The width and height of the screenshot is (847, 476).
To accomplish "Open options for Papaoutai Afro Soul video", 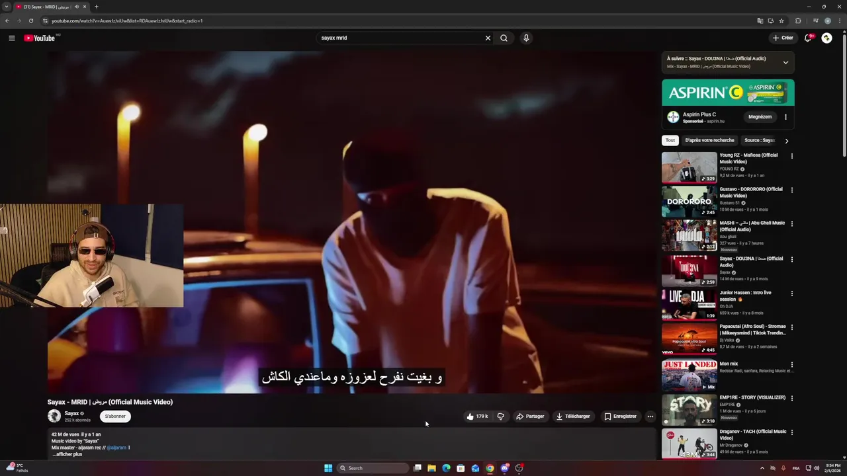I will 792,327.
